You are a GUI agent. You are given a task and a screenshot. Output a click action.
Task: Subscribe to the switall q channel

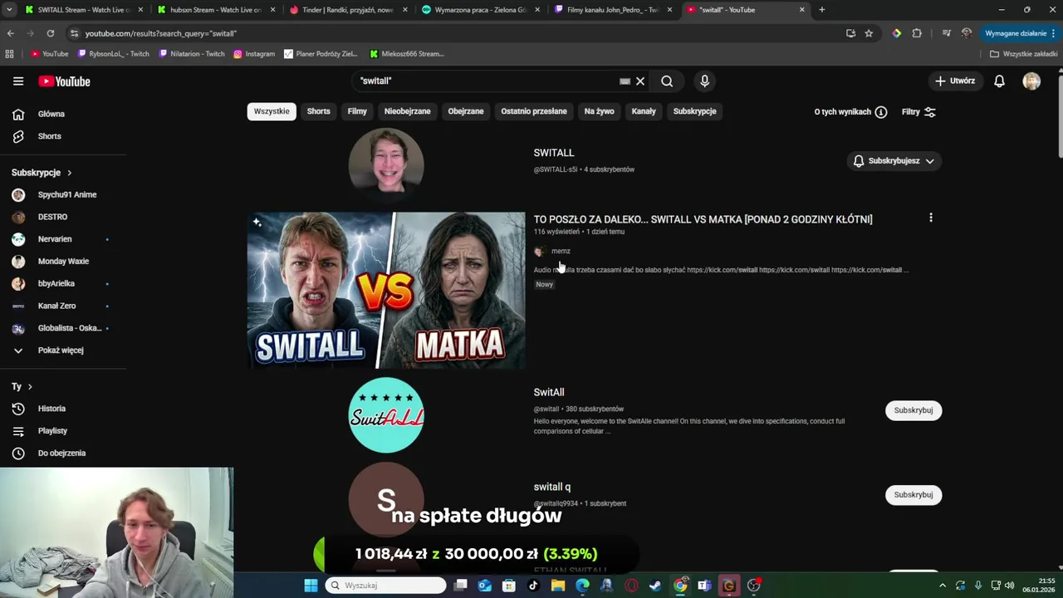[914, 495]
